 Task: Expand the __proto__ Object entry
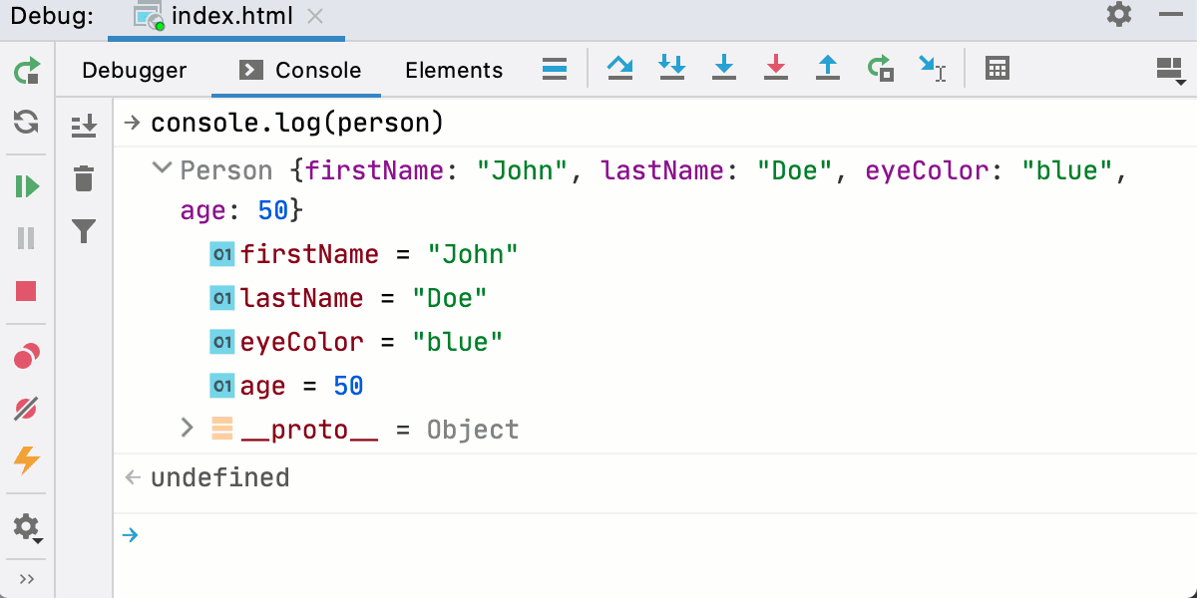186,429
